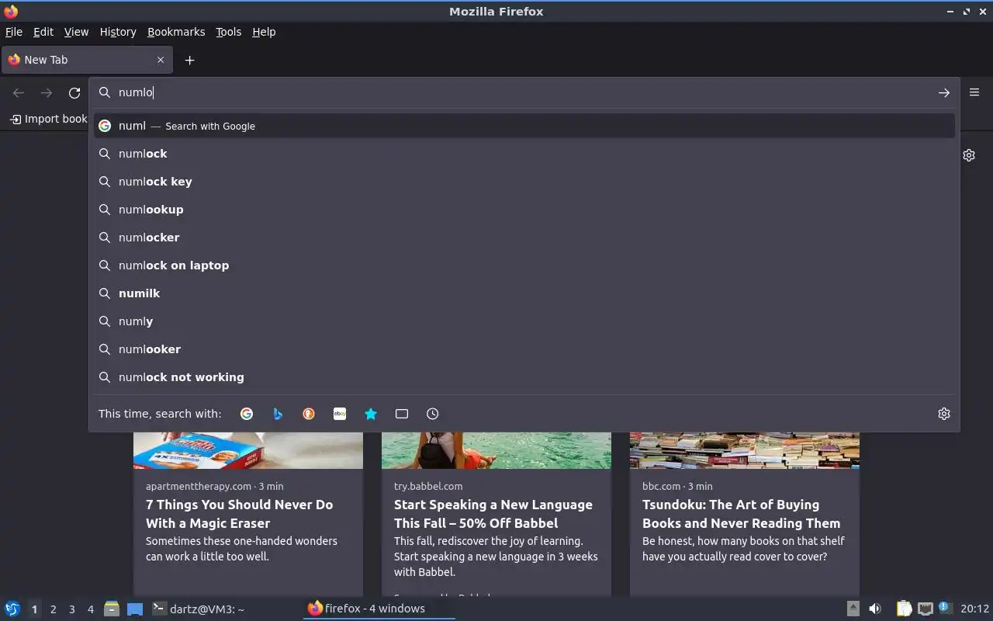Choose the 'numlock' suggestion
This screenshot has width=993, height=621.
(x=524, y=154)
